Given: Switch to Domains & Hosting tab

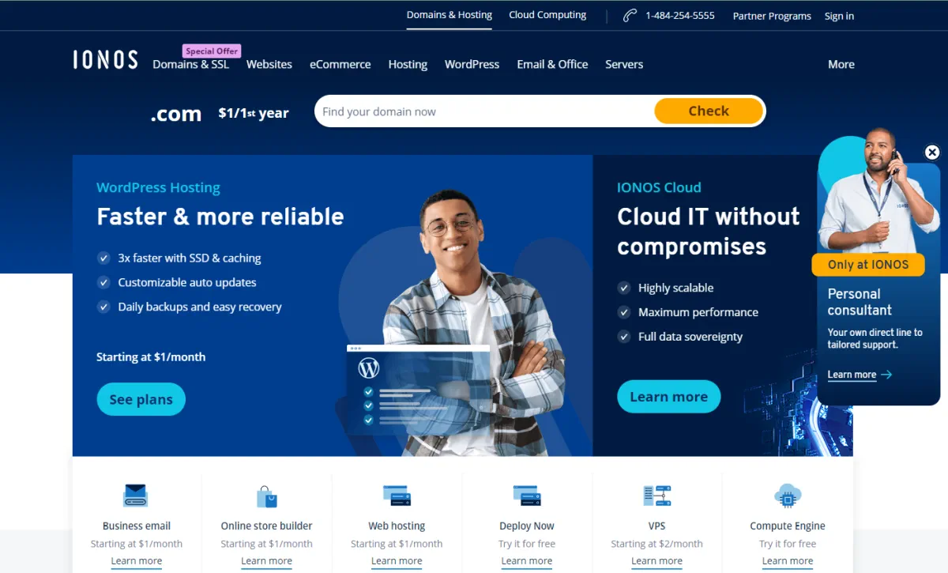Looking at the screenshot, I should coord(450,15).
